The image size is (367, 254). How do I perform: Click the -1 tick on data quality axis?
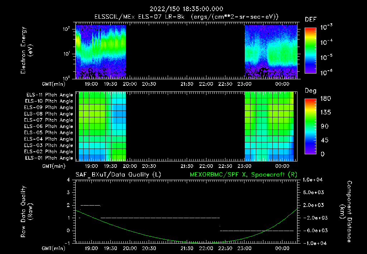pos(67,243)
